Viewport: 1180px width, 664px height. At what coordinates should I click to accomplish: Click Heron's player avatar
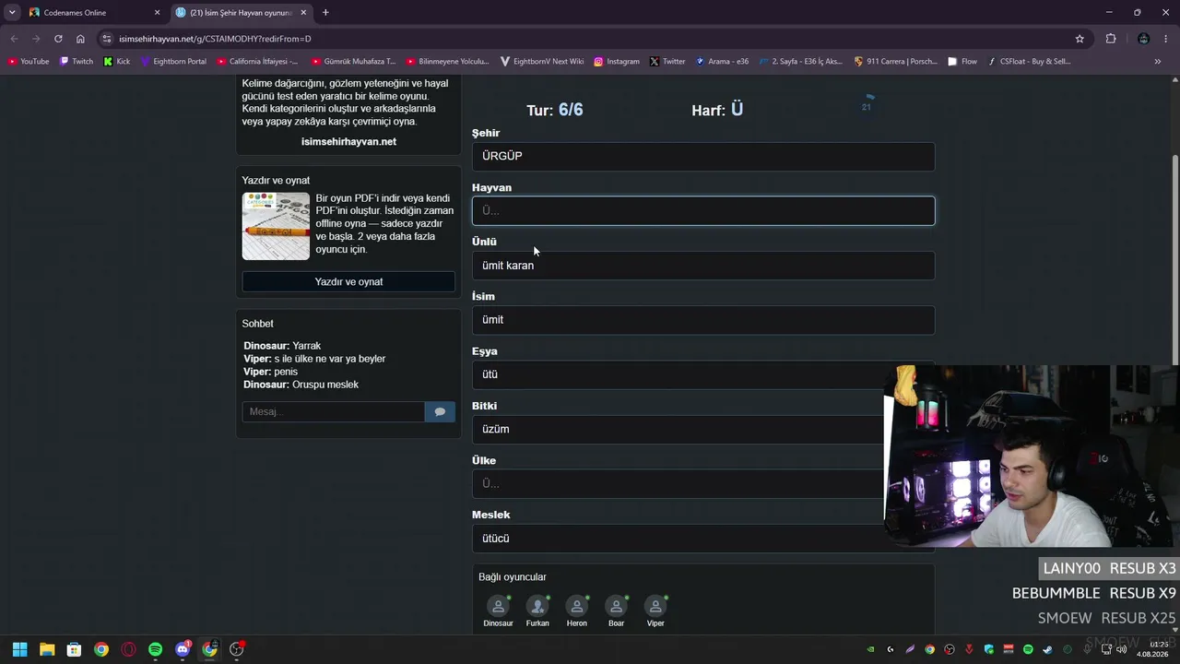point(577,606)
